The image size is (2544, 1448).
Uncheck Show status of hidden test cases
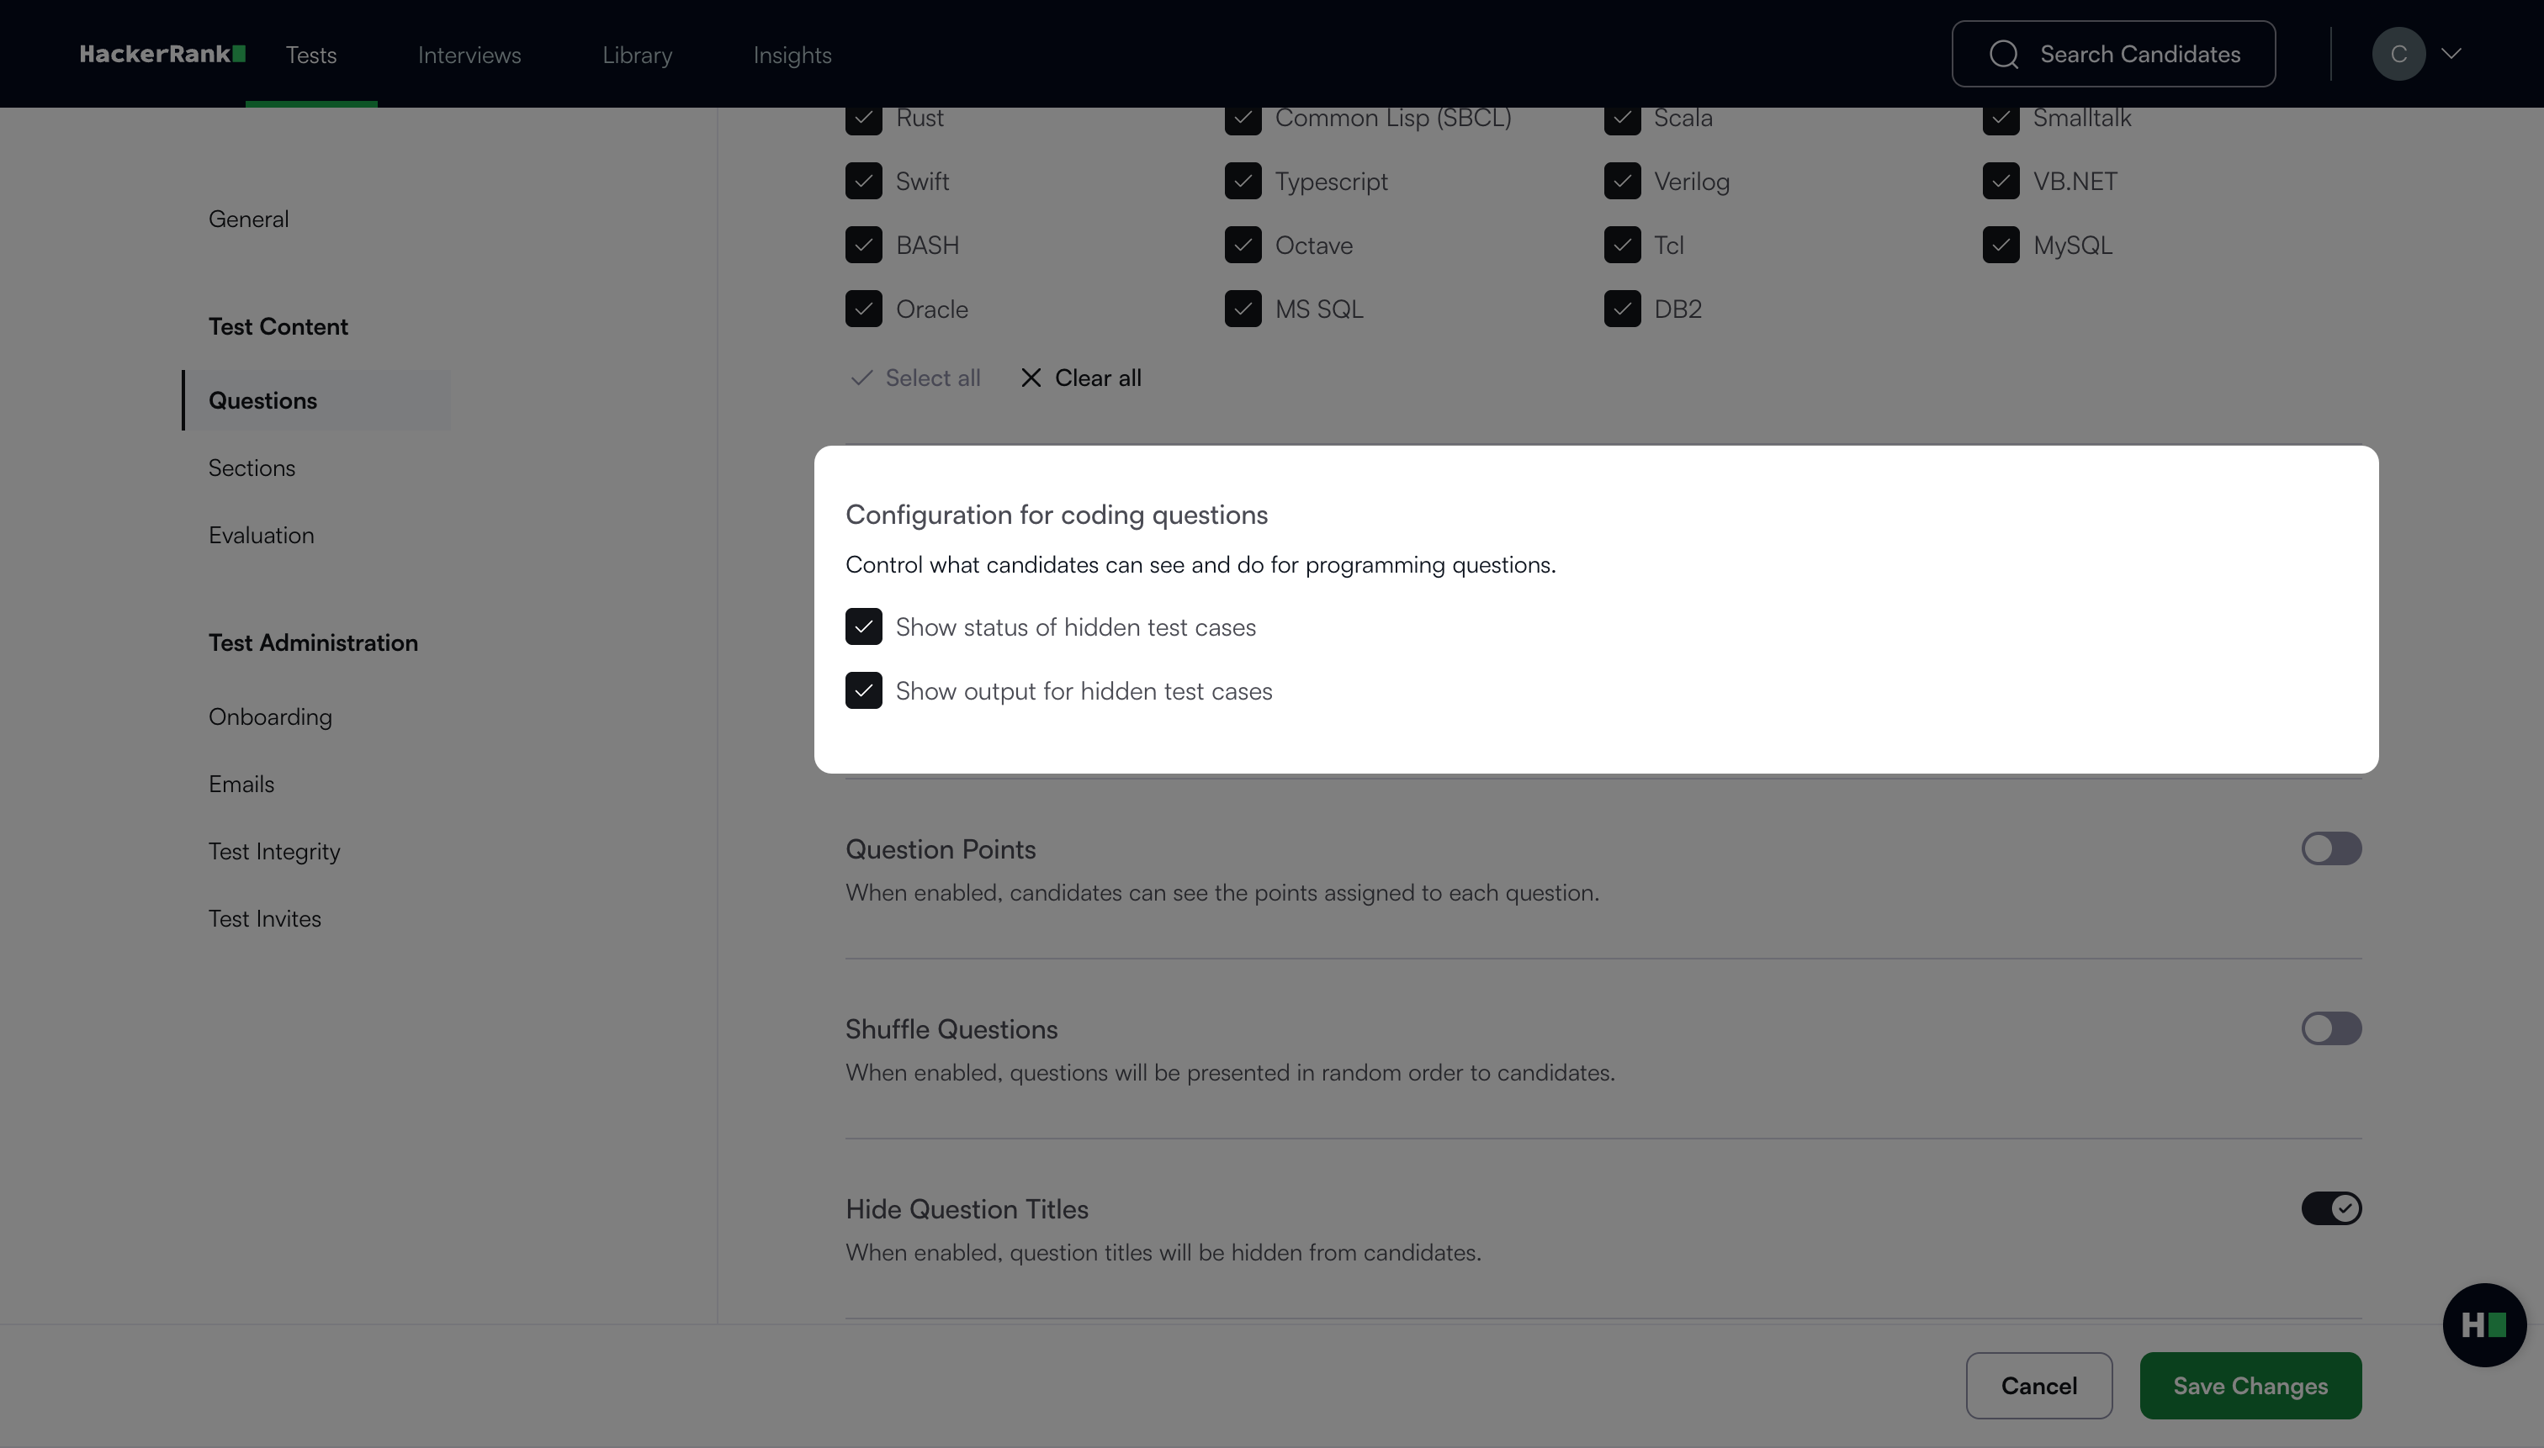tap(864, 626)
